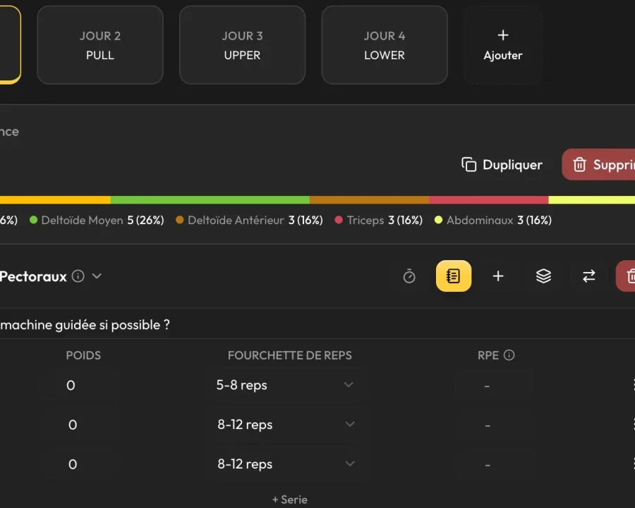The width and height of the screenshot is (635, 508).
Task: Expand the Pectoraux exercise chevron
Action: pos(97,276)
